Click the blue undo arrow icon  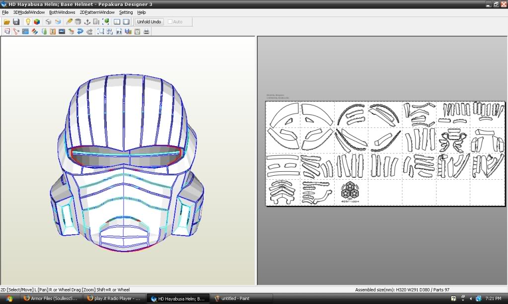click(x=80, y=31)
